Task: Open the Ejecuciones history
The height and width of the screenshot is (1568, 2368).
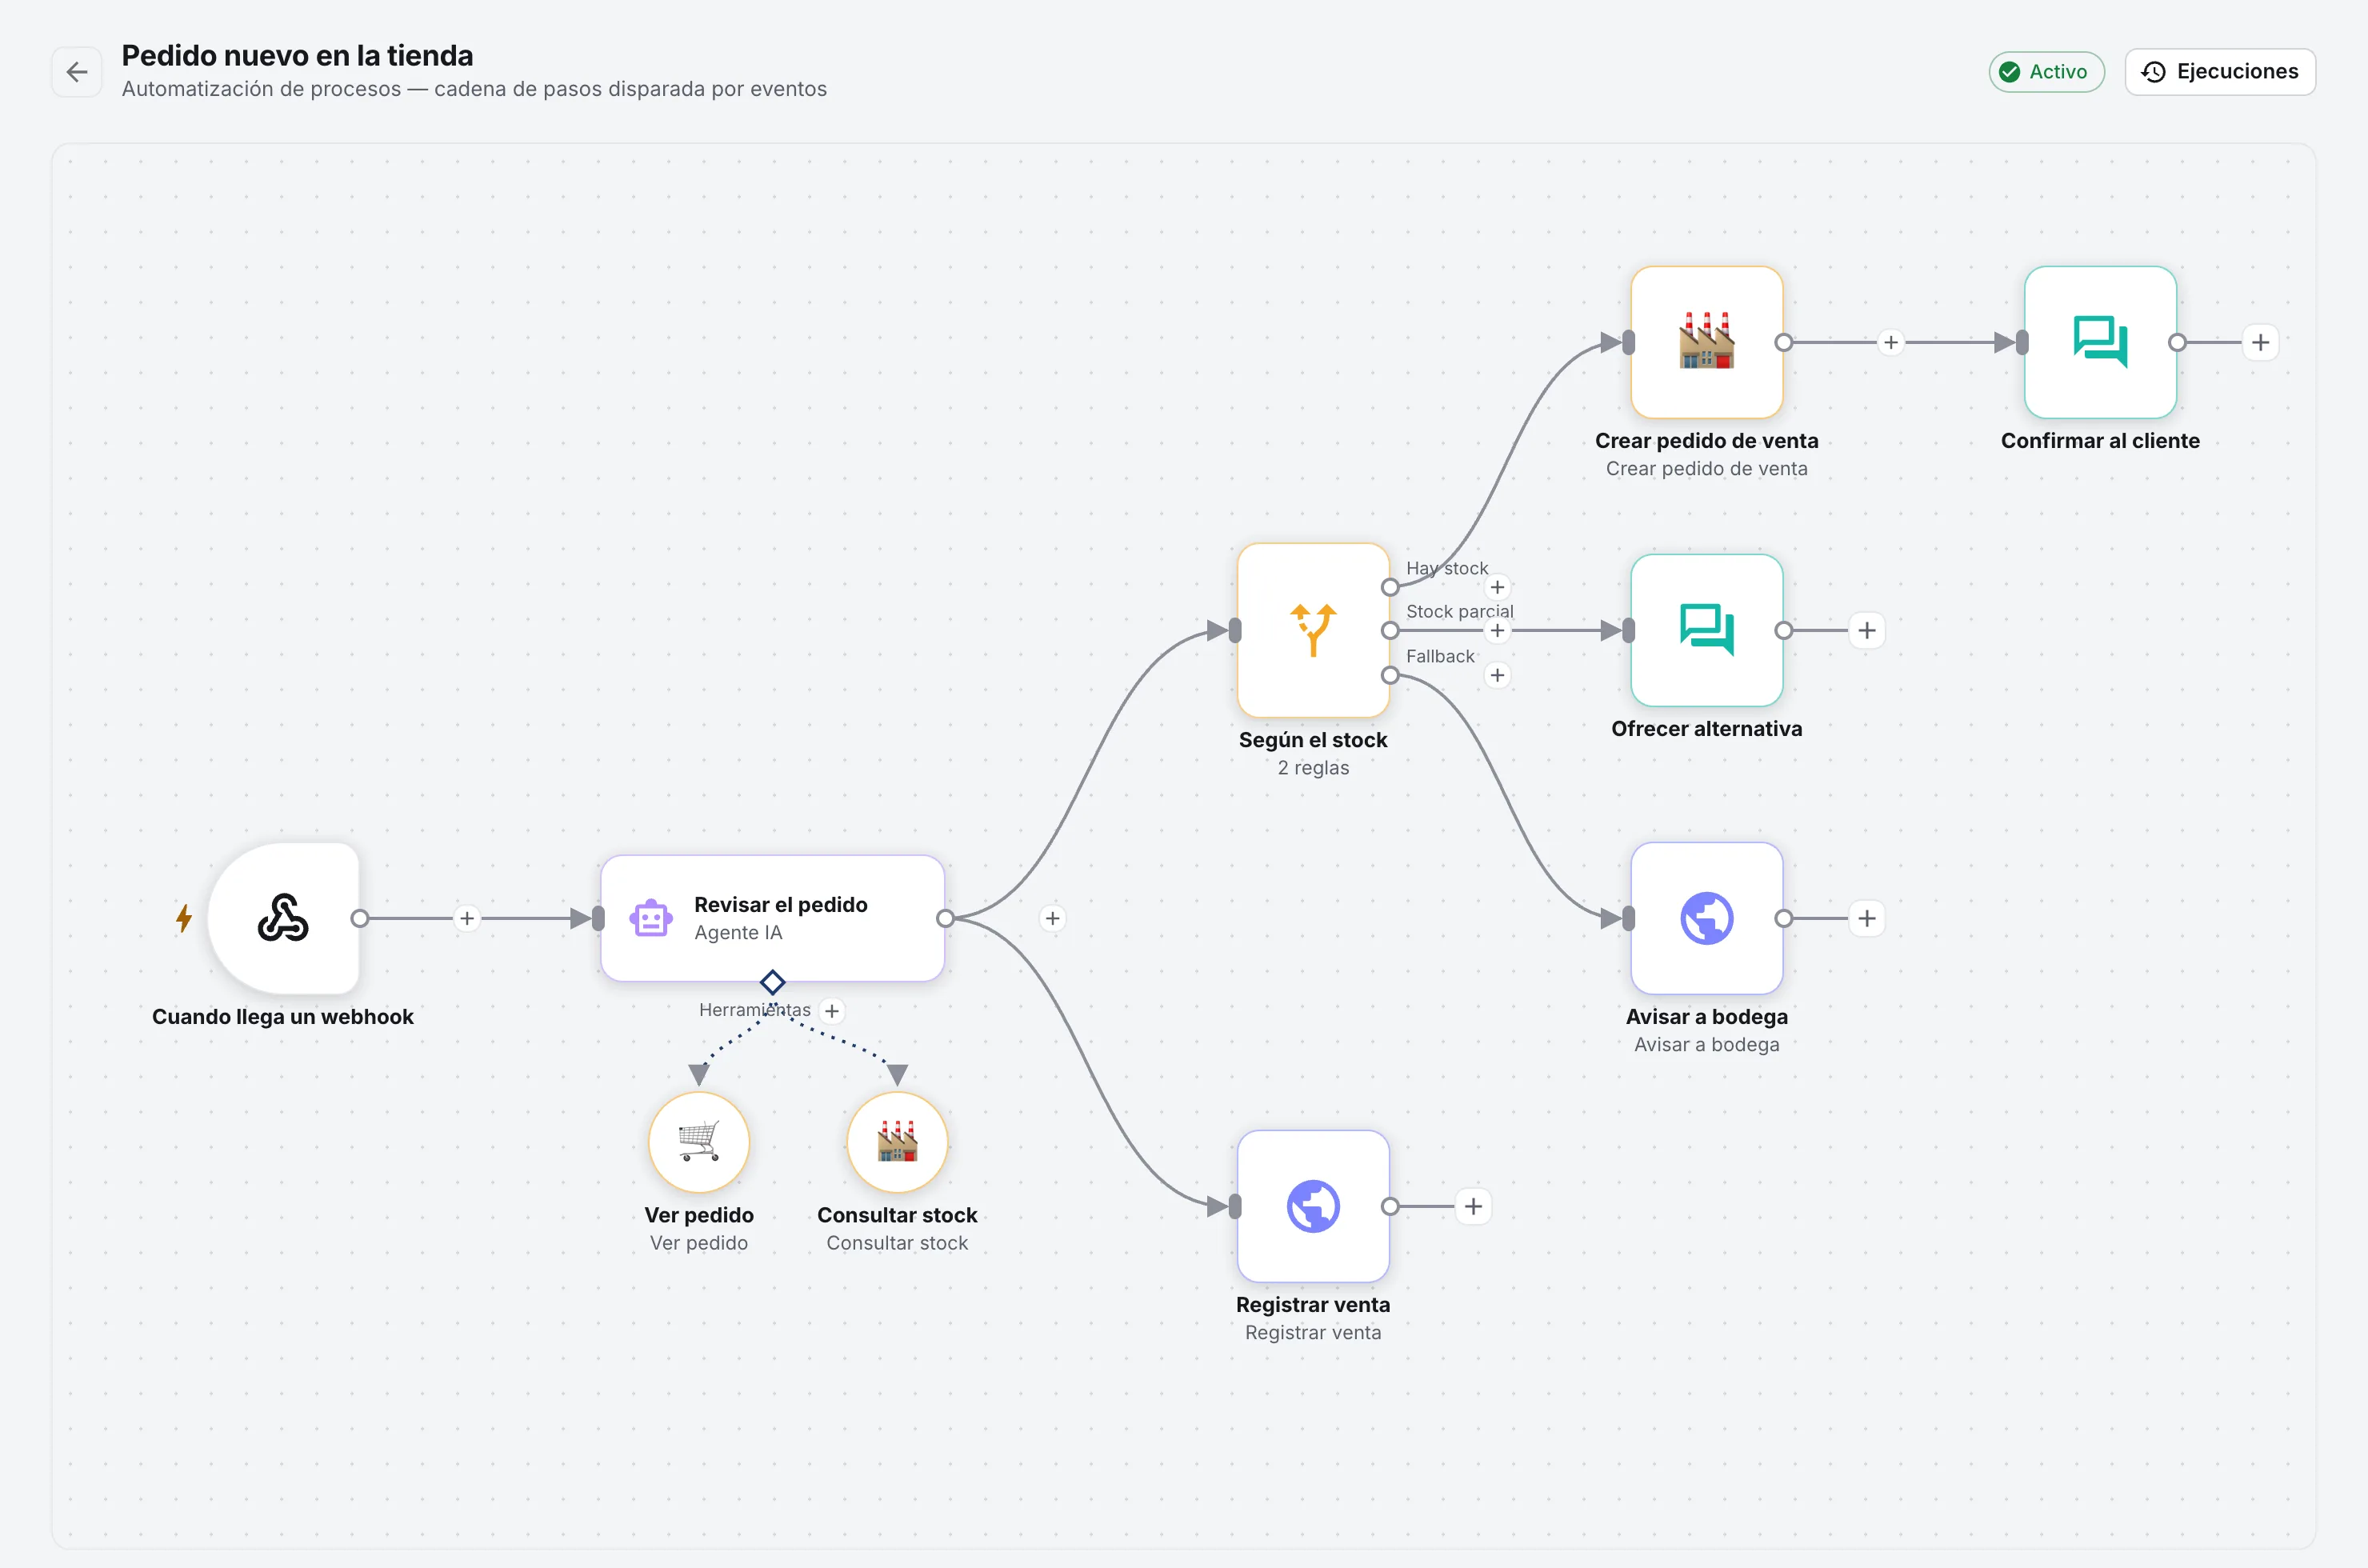Action: point(2220,72)
